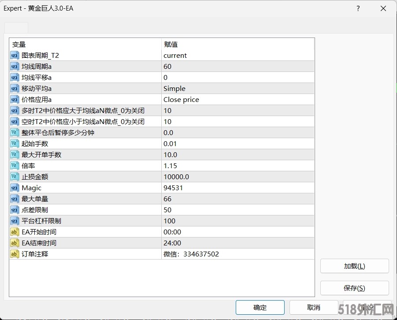Click the double-type icon beside 止损金额
The width and height of the screenshot is (397, 320).
pos(15,177)
